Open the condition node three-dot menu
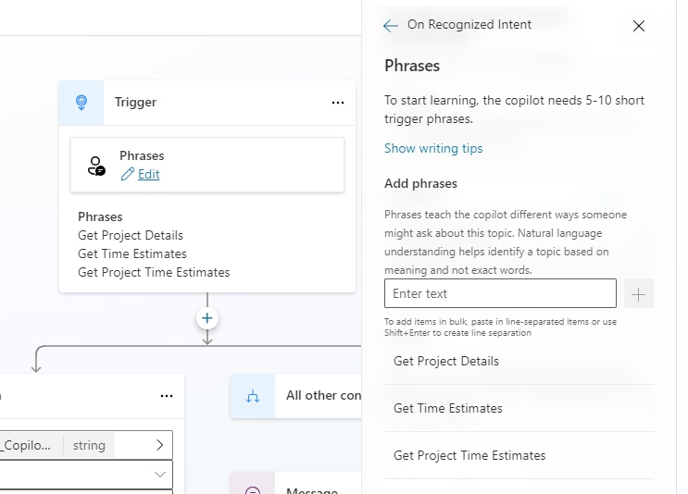The height and width of the screenshot is (494, 688). pos(167,396)
